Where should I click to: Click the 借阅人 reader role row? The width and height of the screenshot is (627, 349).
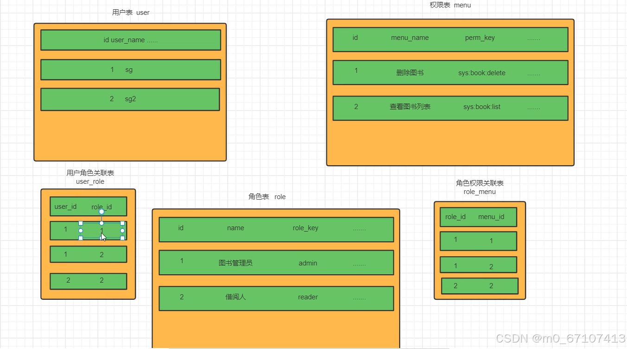[x=276, y=298]
